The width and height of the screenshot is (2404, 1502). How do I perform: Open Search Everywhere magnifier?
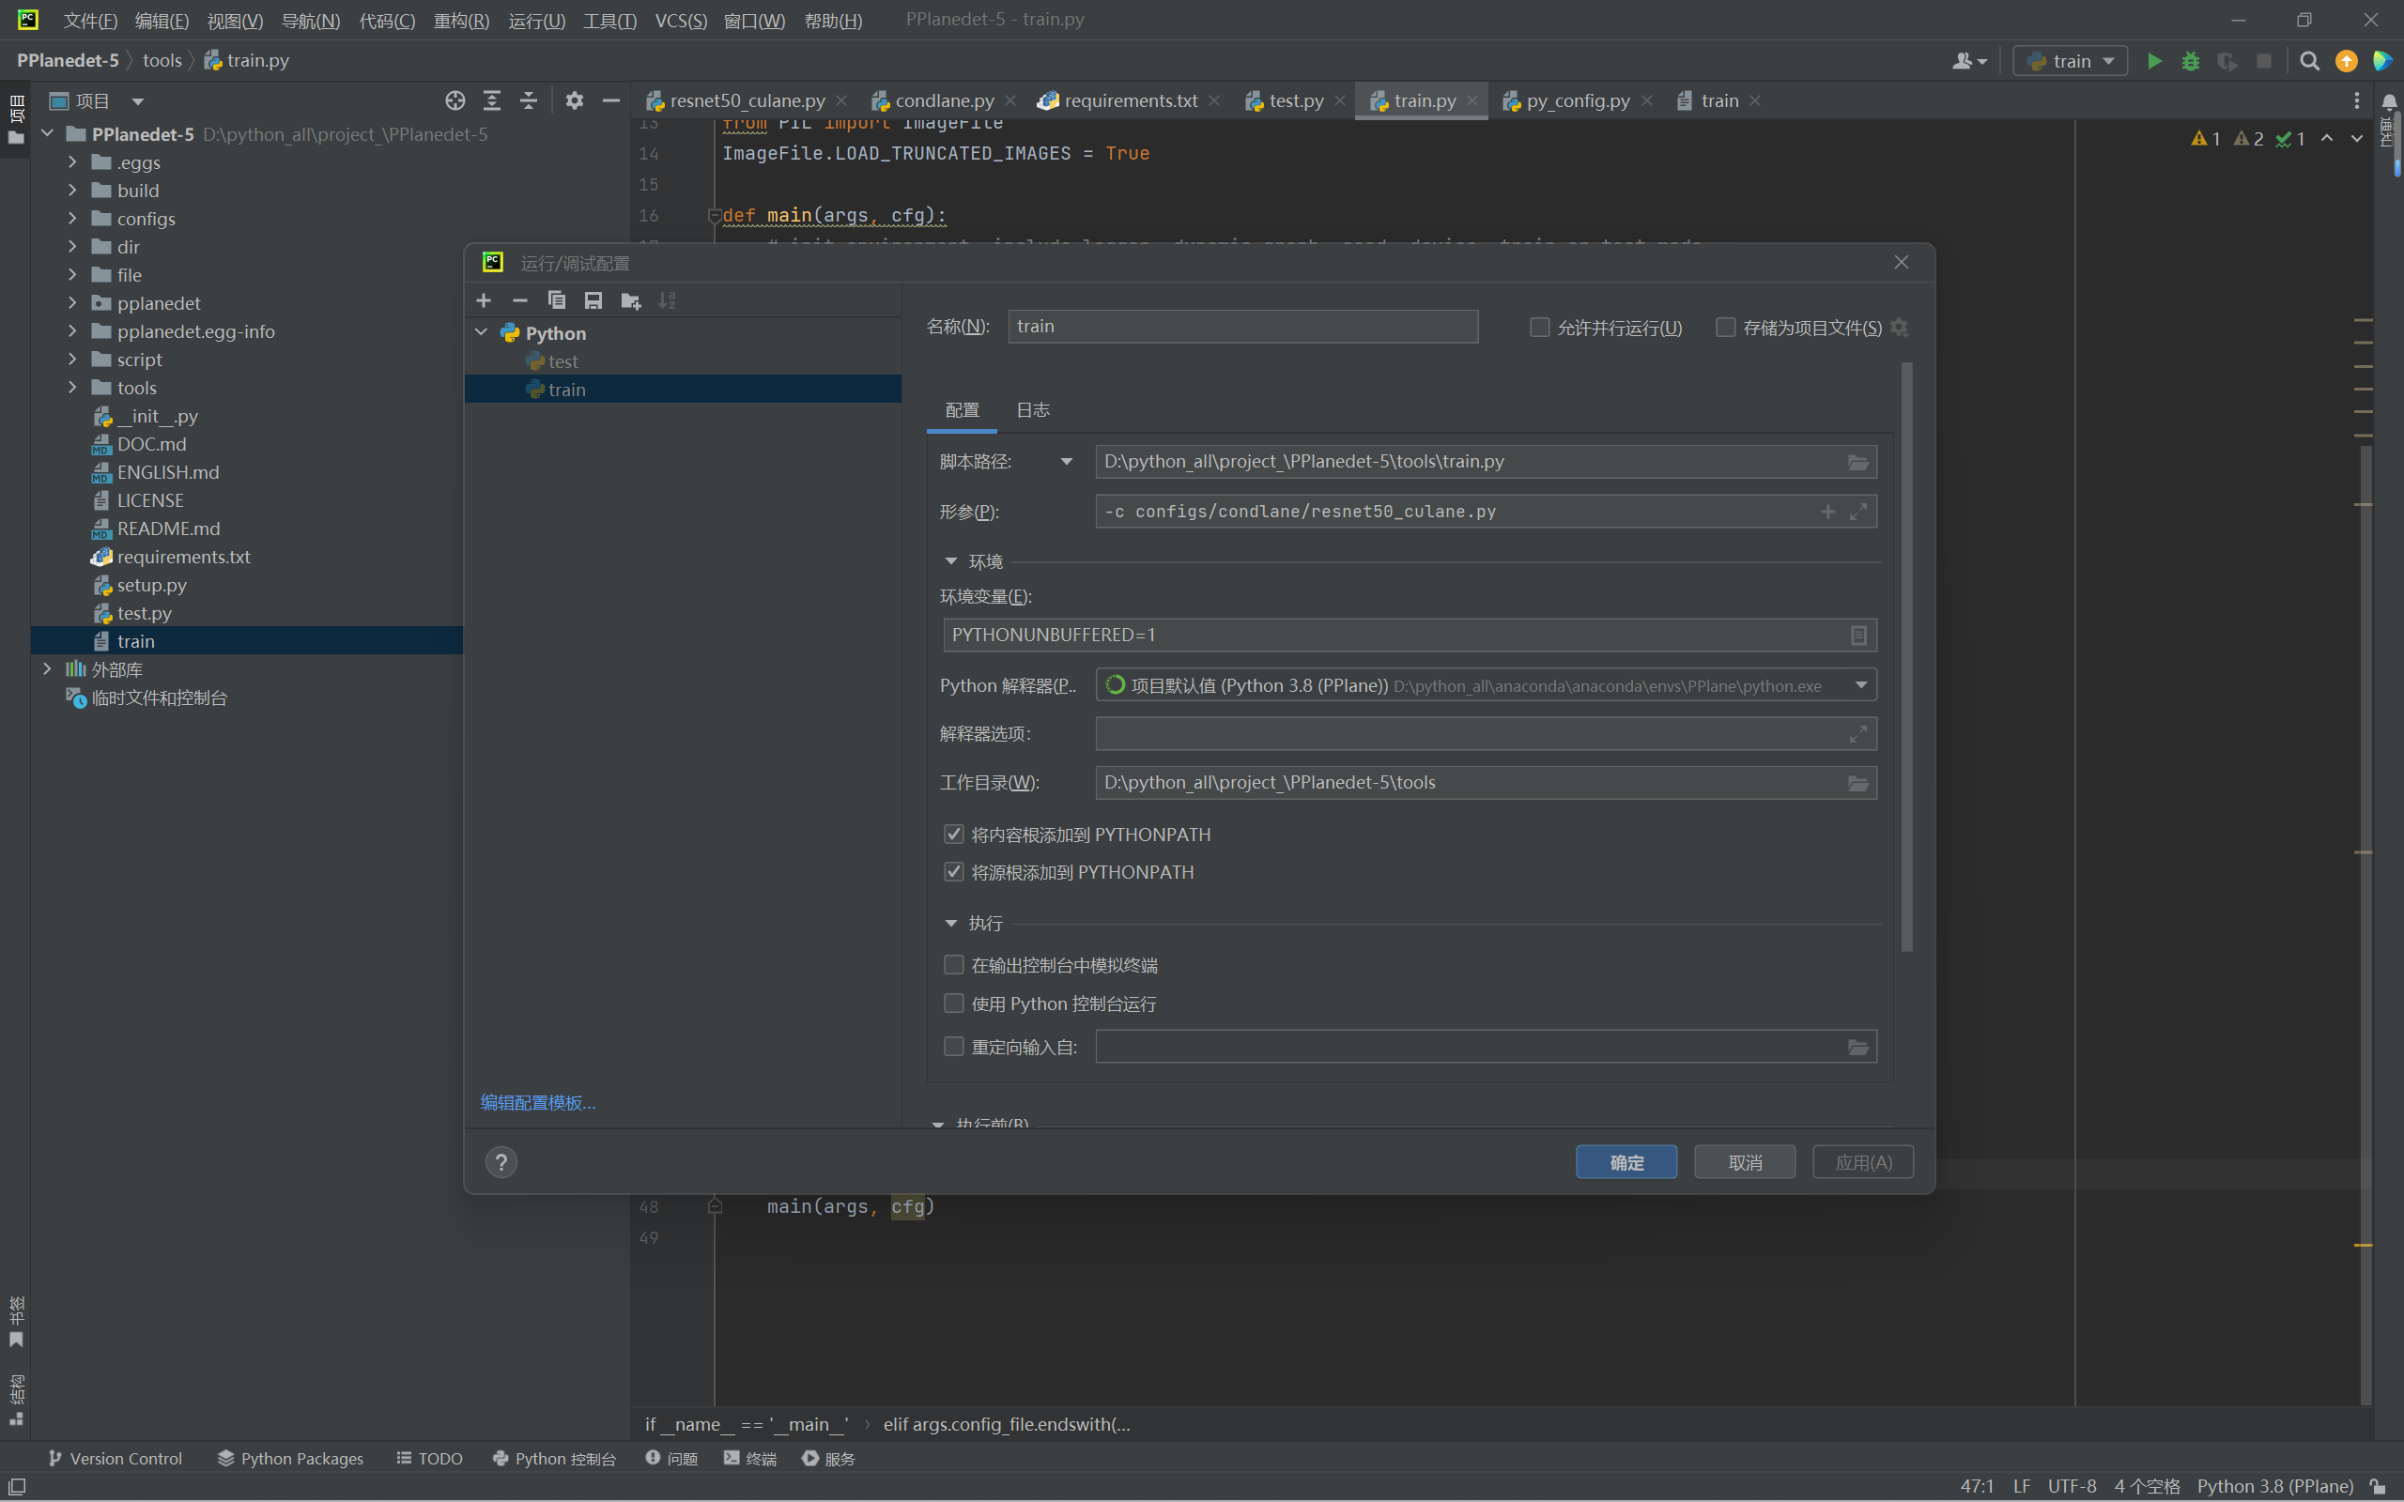point(2310,61)
